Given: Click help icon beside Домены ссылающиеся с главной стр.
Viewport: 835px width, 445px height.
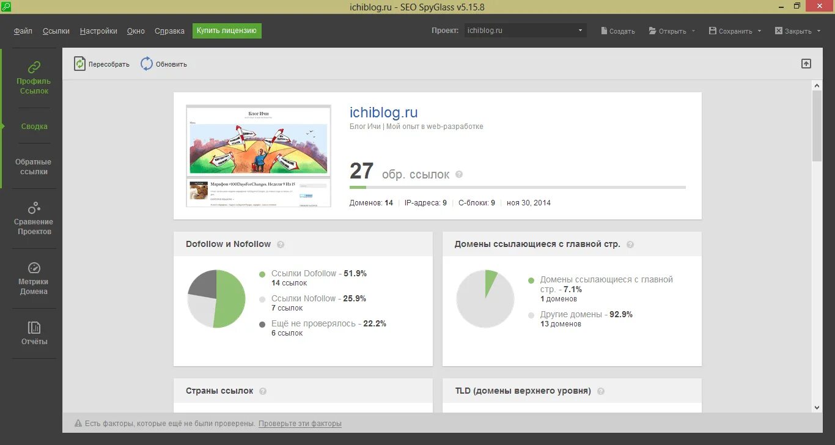Looking at the screenshot, I should (630, 245).
